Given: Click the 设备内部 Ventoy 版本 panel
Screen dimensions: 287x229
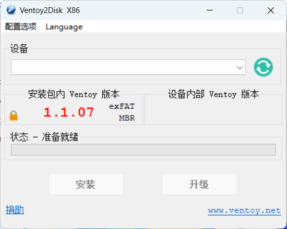Looking at the screenshot, I should point(213,109).
